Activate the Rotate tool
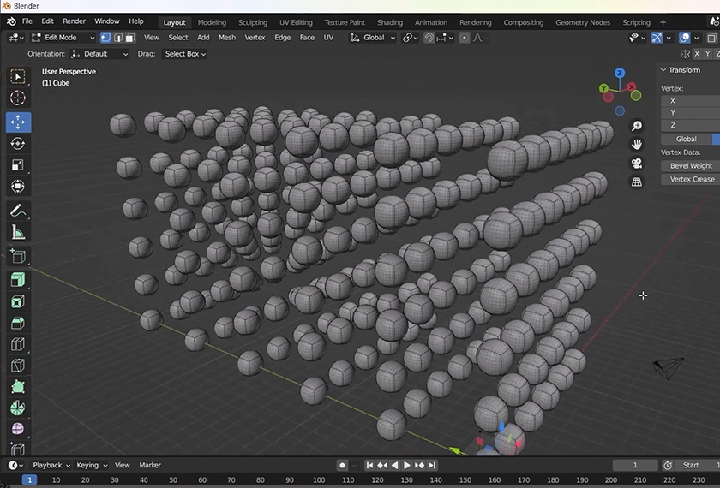720x488 pixels. tap(18, 144)
